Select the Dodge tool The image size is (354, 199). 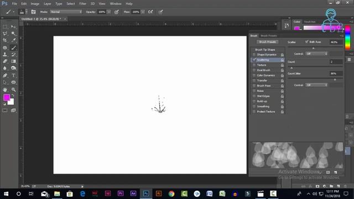(x=13, y=68)
